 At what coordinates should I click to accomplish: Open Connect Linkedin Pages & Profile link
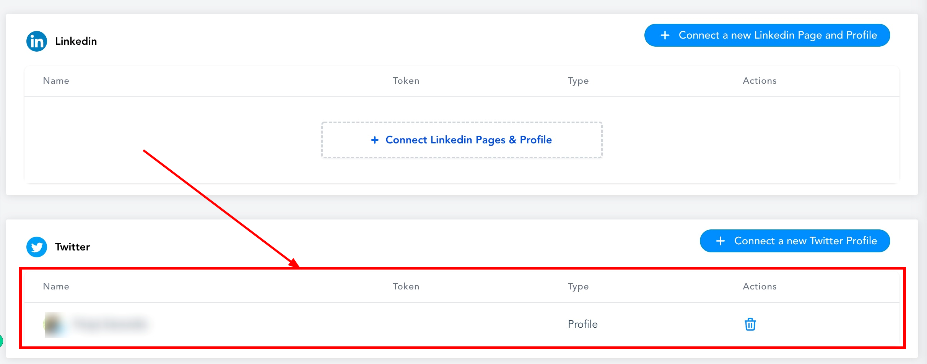462,140
